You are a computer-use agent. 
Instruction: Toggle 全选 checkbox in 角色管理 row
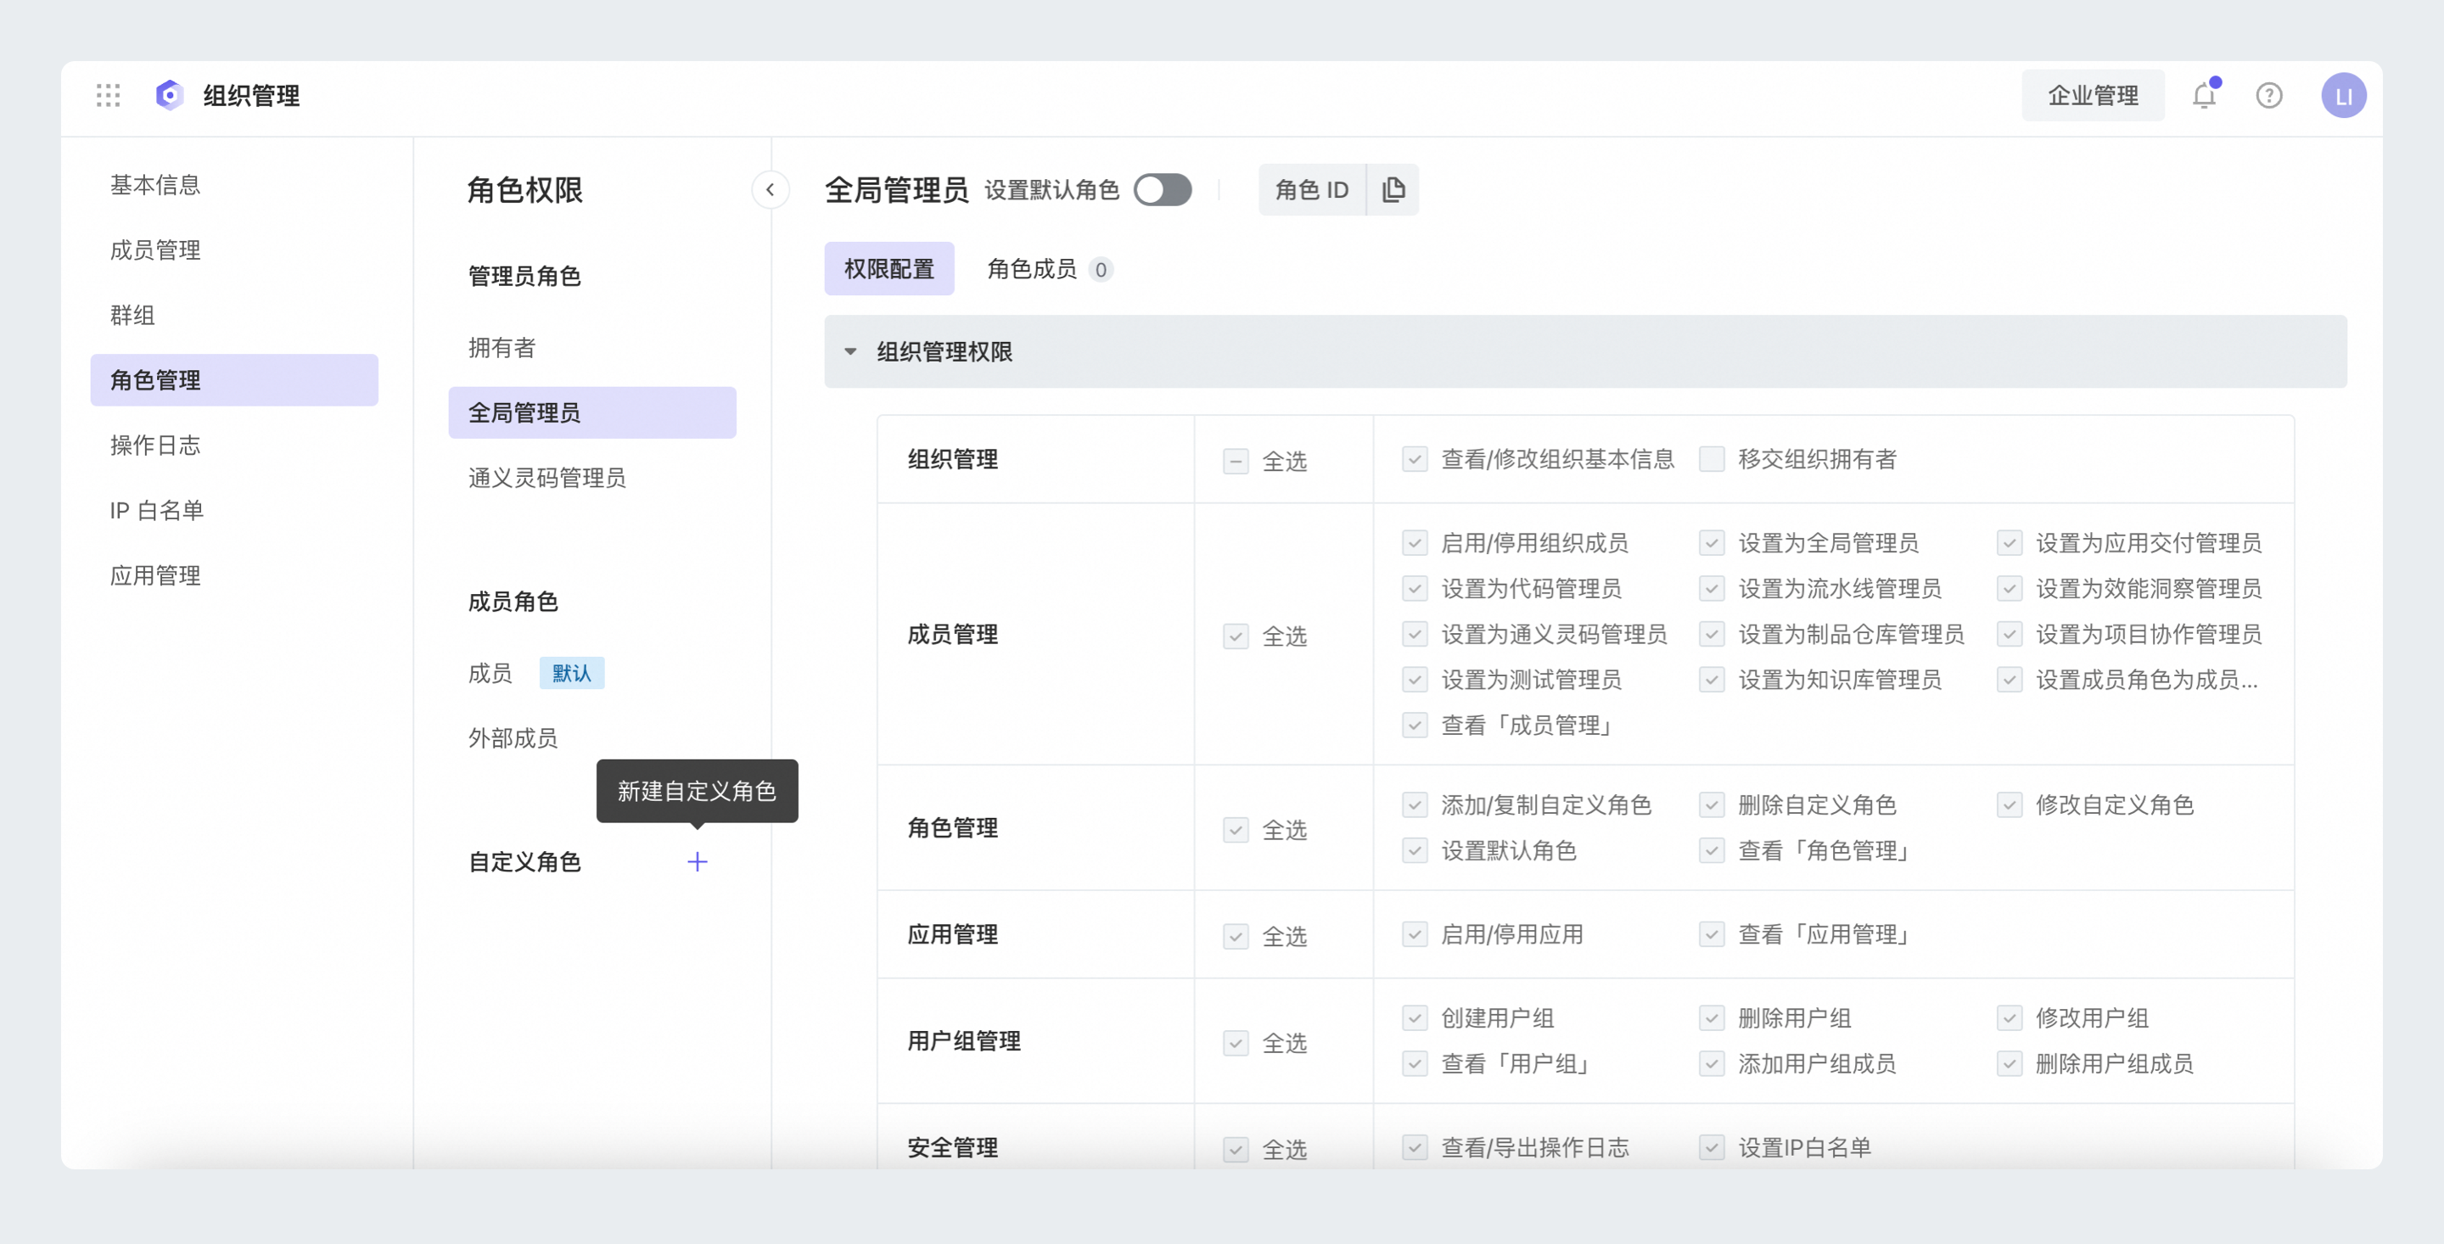point(1236,830)
